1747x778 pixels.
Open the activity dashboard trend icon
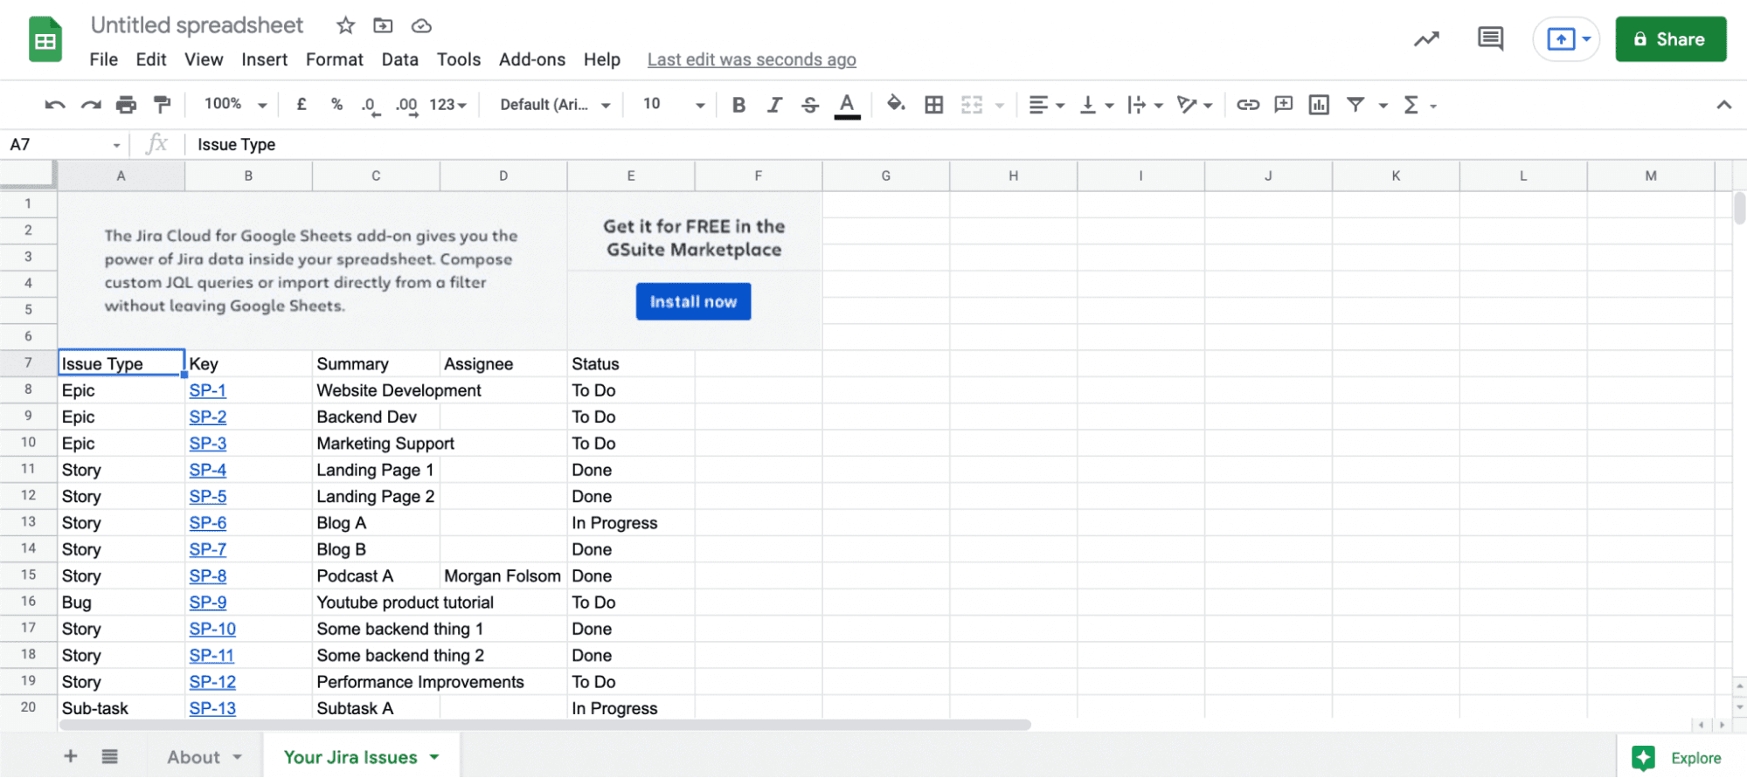[x=1426, y=39]
